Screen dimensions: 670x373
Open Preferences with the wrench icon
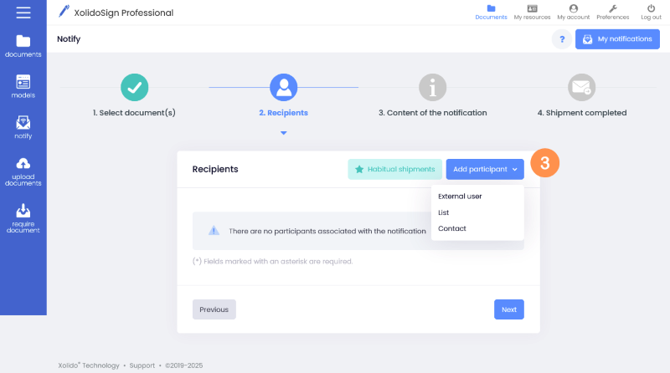click(613, 13)
